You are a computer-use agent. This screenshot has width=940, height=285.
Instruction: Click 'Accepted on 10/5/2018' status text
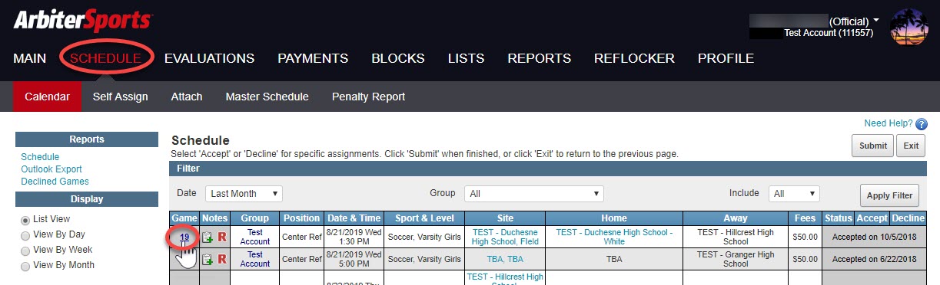(875, 237)
